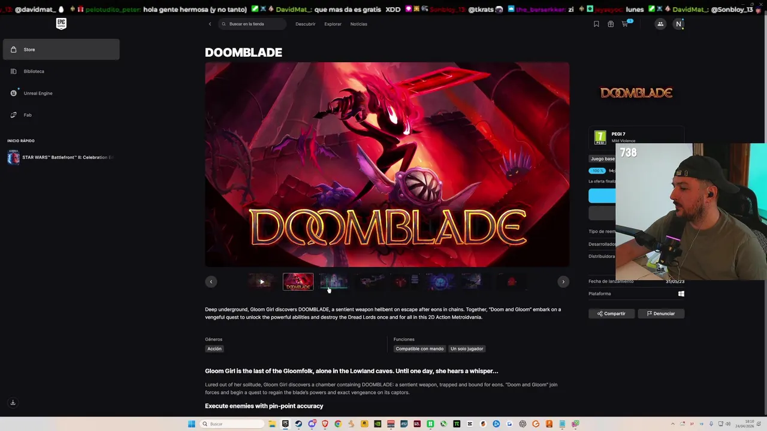Select Unreal Engine in the sidebar
Image resolution: width=767 pixels, height=431 pixels.
point(61,93)
